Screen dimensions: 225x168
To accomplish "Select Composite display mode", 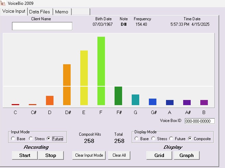I will pos(190,139).
